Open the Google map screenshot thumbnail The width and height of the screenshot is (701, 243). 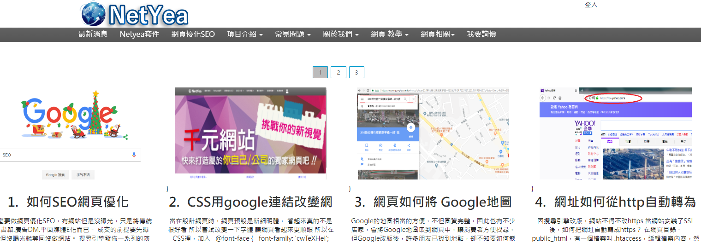(x=433, y=133)
